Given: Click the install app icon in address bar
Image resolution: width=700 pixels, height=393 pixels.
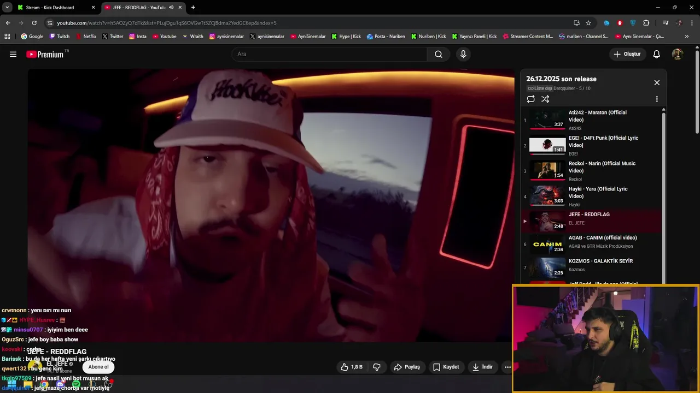Looking at the screenshot, I should click(576, 23).
